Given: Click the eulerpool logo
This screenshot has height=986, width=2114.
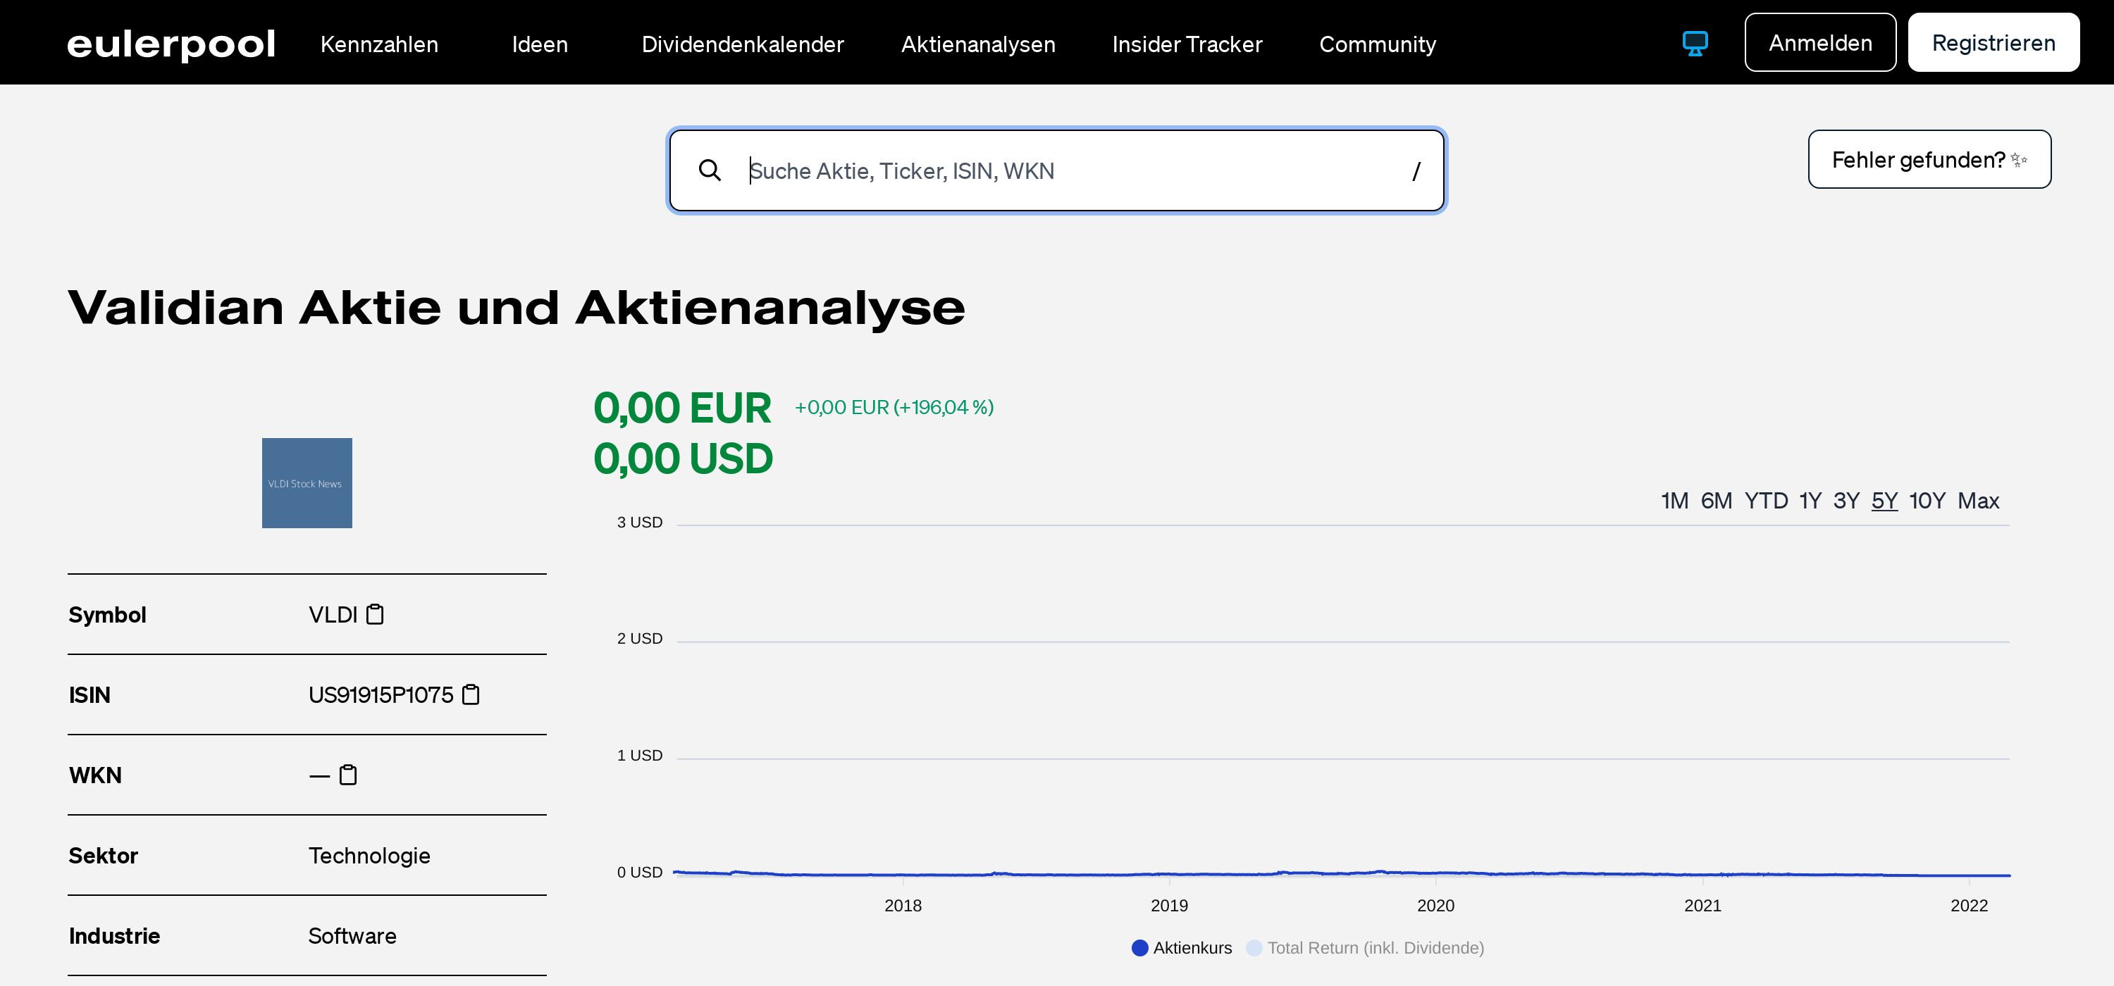Looking at the screenshot, I should click(171, 44).
